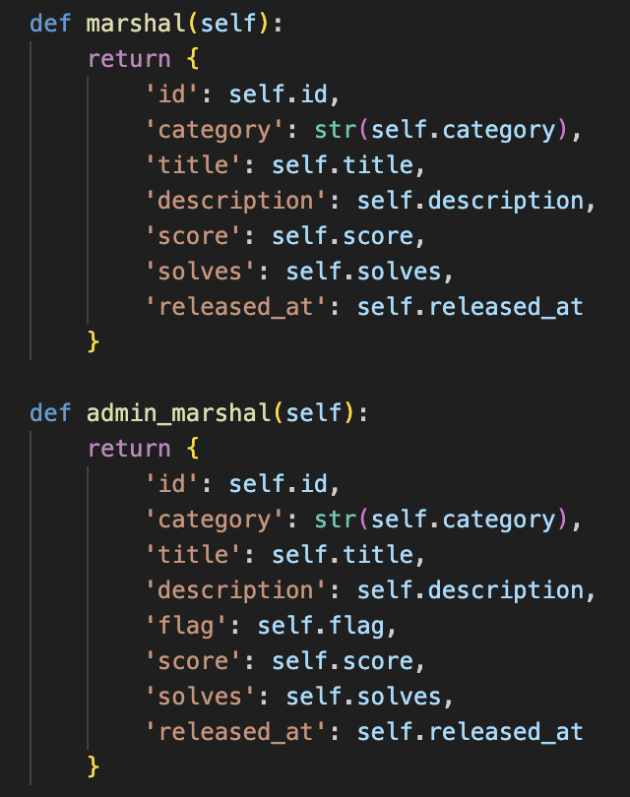
Task: Click 'score' key in admin_marshal
Action: [x=193, y=661]
